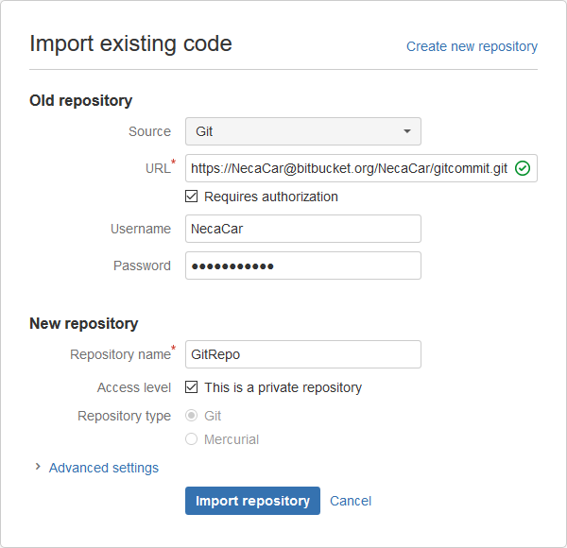Image resolution: width=567 pixels, height=548 pixels.
Task: Toggle the Requires authorization checkbox
Action: [192, 197]
